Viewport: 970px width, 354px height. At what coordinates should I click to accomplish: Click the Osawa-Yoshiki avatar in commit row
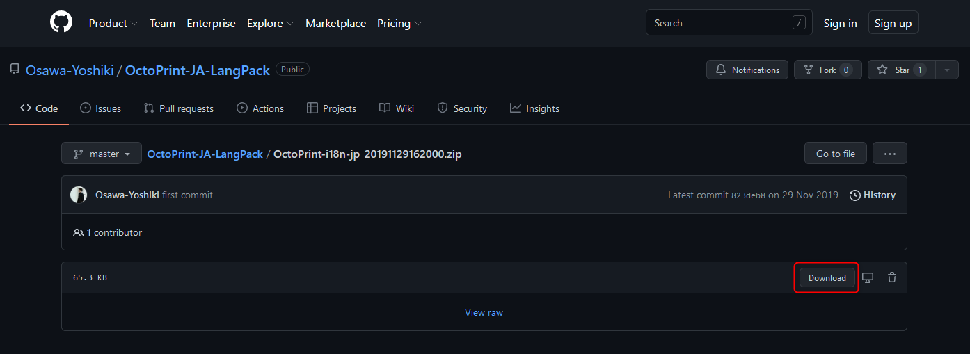[x=79, y=195]
